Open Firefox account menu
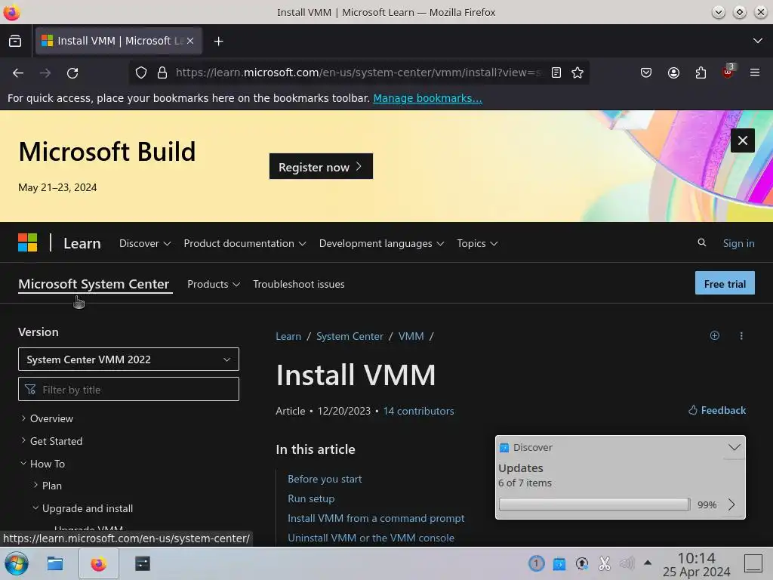Viewport: 773px width, 580px height. [673, 73]
